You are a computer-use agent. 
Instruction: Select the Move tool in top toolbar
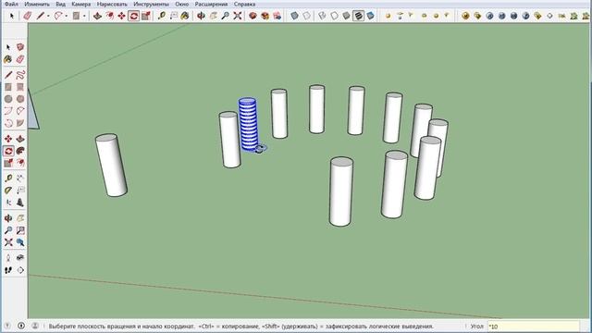tap(121, 16)
